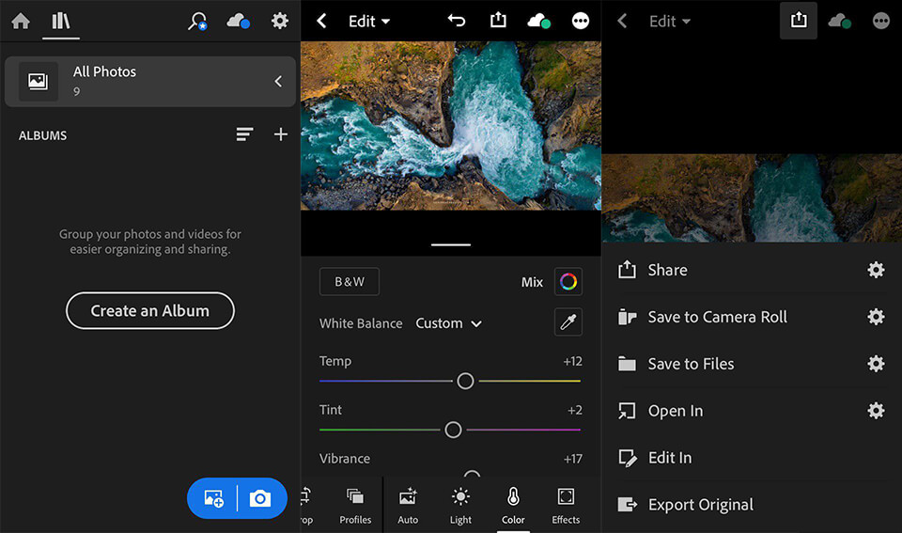Collapse the All Photos chevron
Image resolution: width=902 pixels, height=533 pixels.
[278, 82]
